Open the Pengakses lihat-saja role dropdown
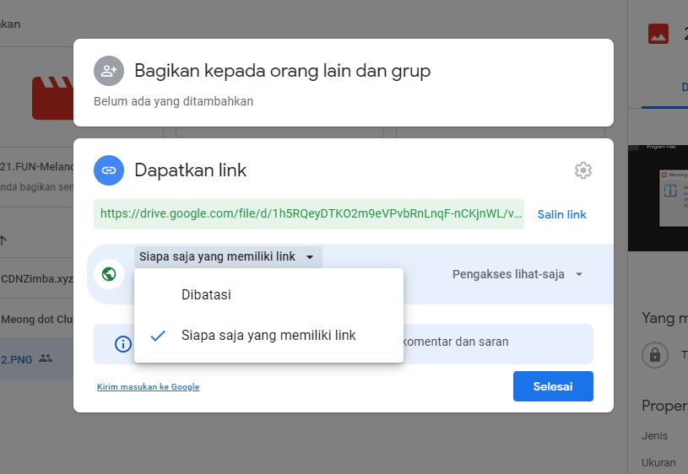688x474 pixels. pyautogui.click(x=517, y=274)
